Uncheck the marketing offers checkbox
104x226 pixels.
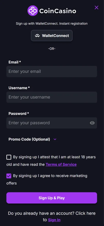click(x=9, y=176)
